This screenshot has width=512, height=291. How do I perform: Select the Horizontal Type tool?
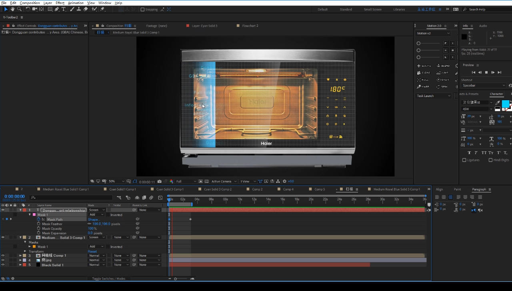click(63, 9)
